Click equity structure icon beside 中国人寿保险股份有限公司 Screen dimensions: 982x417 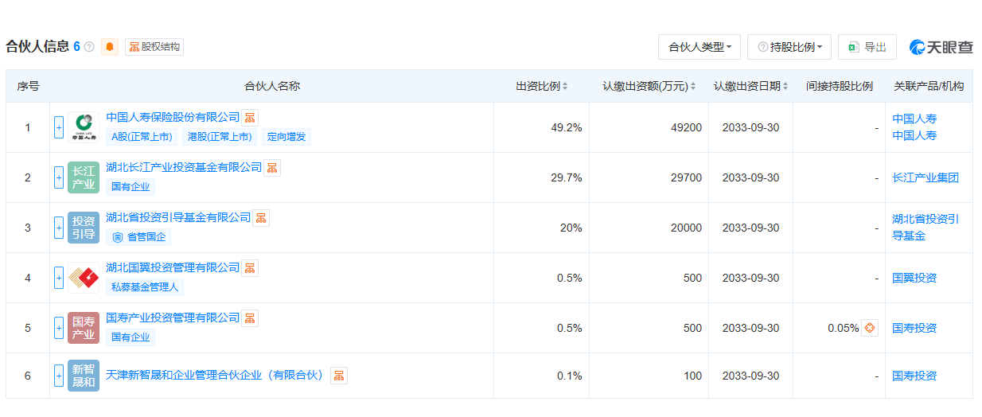coord(250,118)
